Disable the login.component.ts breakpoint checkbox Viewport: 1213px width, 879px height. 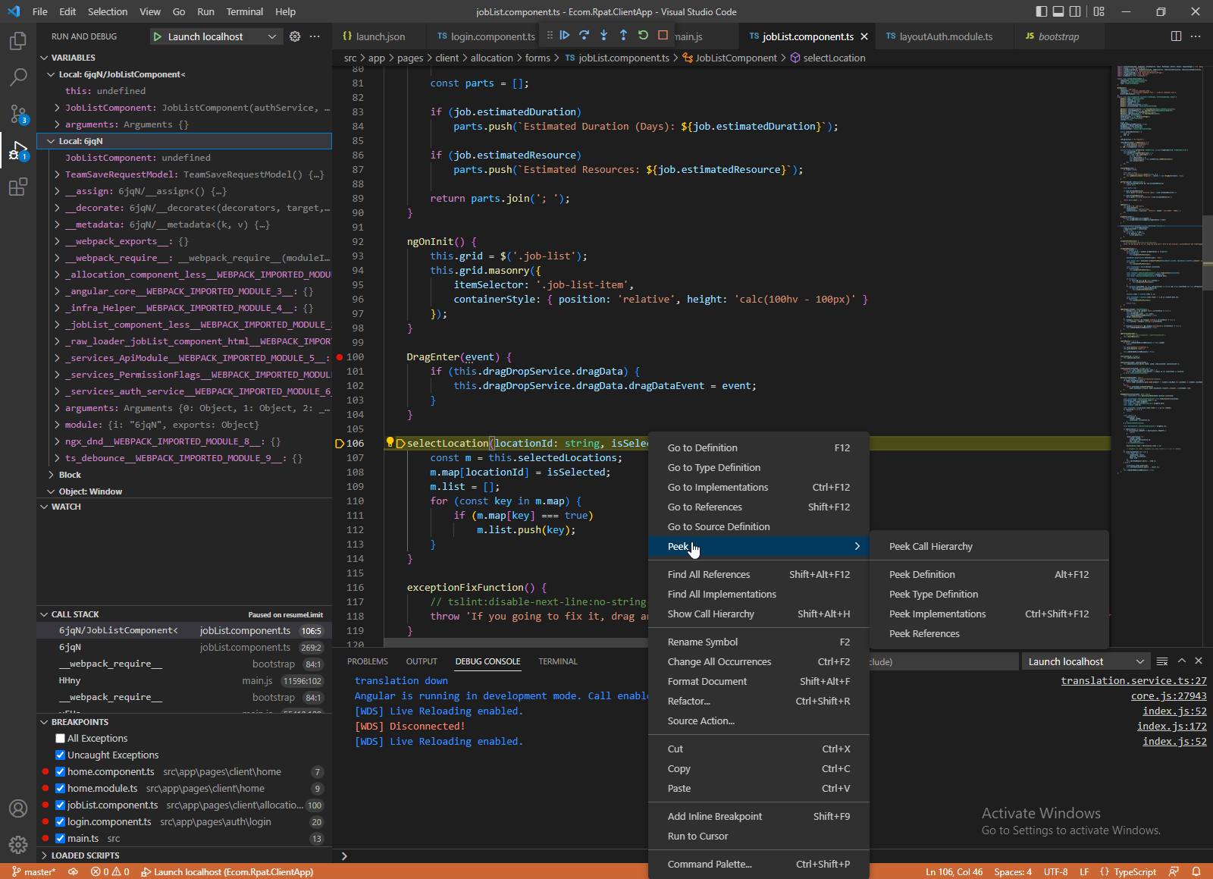tap(61, 822)
